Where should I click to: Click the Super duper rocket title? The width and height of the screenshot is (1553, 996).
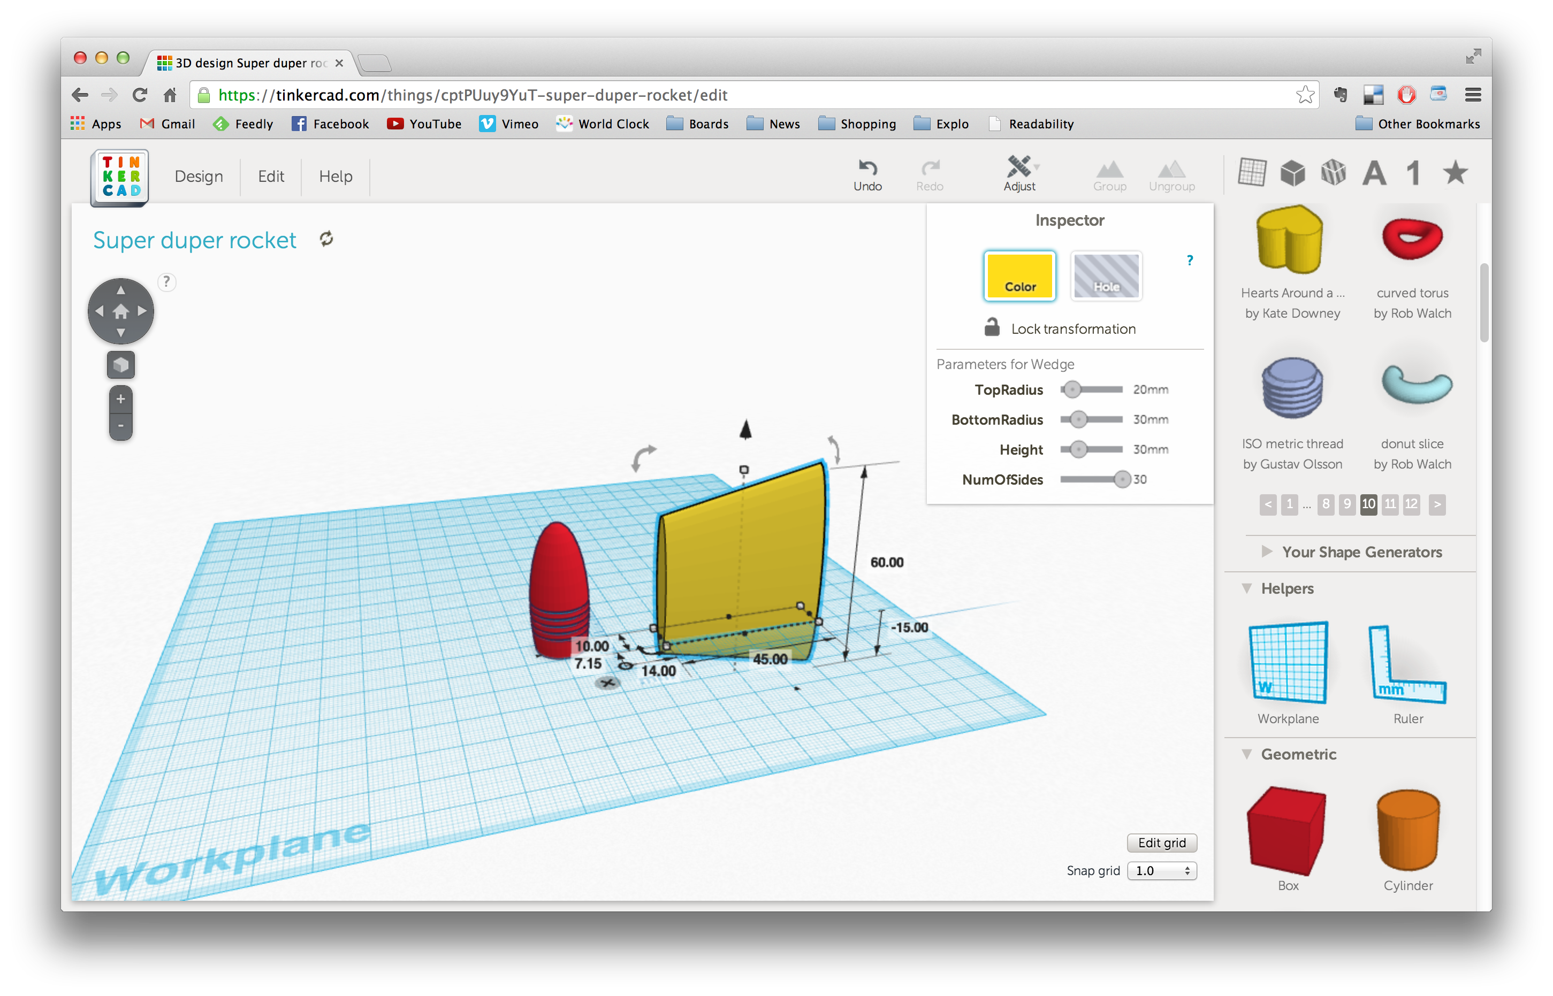[194, 240]
